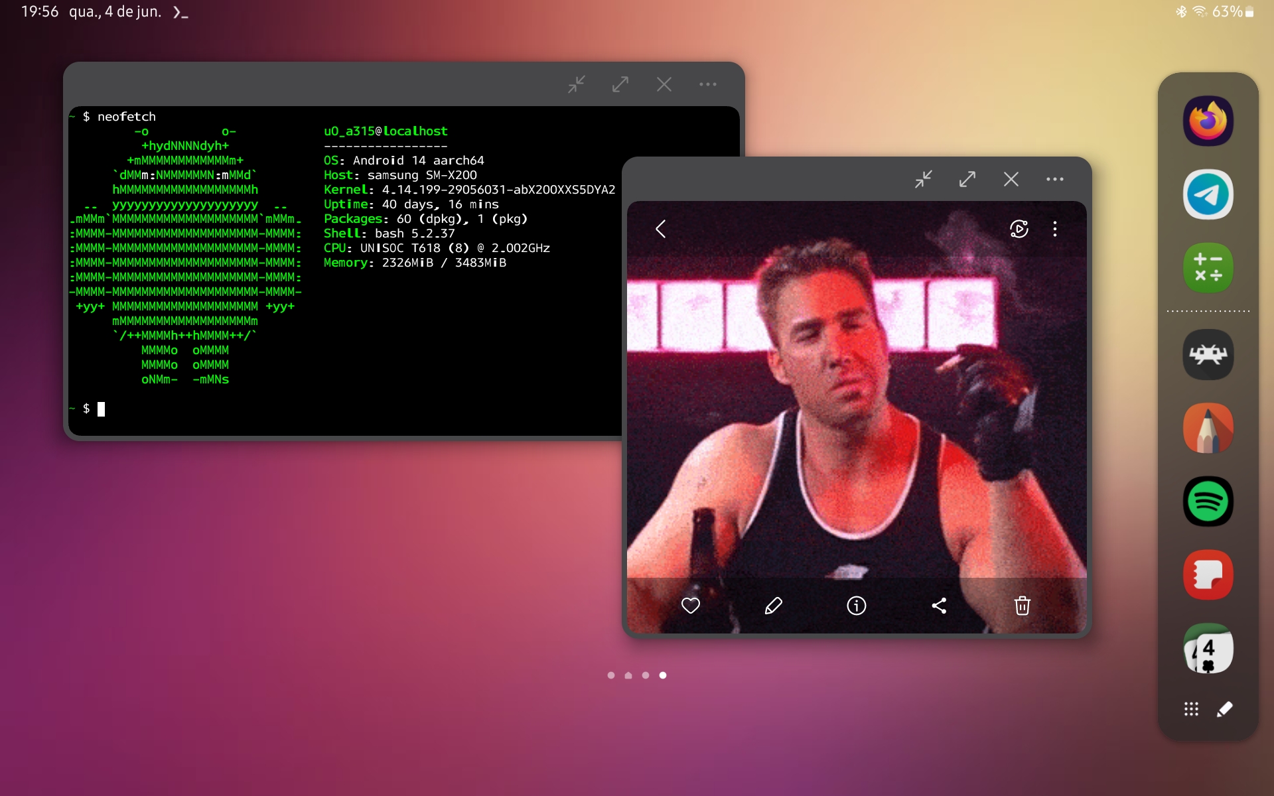This screenshot has height=796, width=1274.
Task: Delete the photo using the trash icon
Action: [1022, 606]
